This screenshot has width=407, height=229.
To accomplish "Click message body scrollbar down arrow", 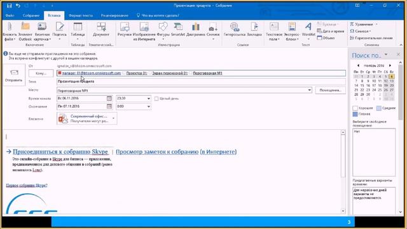I will (x=343, y=211).
